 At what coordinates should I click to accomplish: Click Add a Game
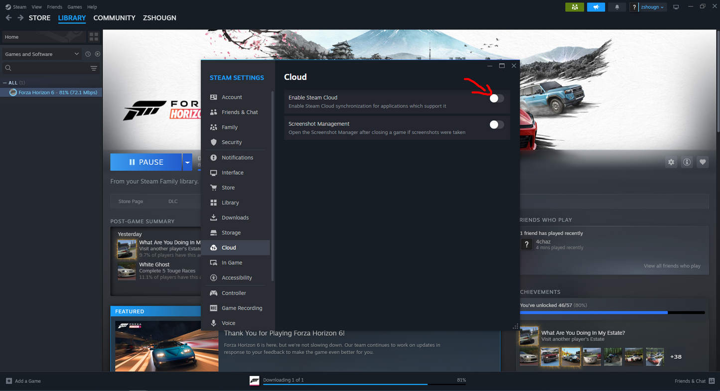pyautogui.click(x=23, y=381)
